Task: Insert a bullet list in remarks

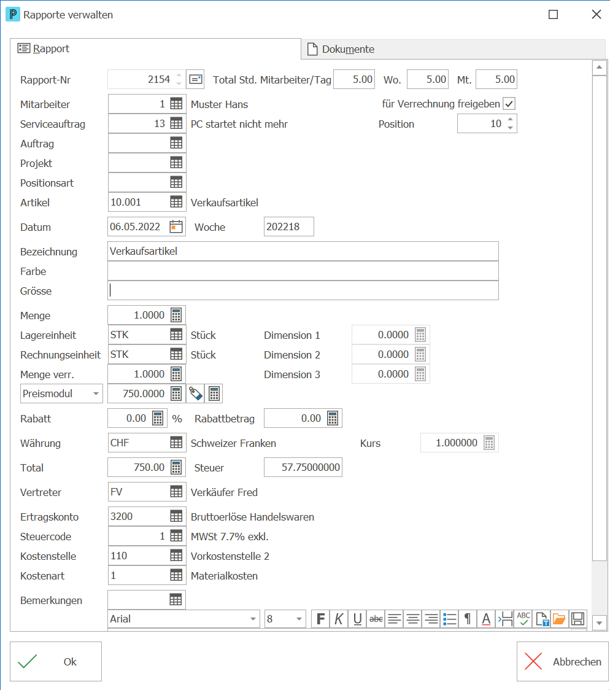Action: click(x=449, y=619)
